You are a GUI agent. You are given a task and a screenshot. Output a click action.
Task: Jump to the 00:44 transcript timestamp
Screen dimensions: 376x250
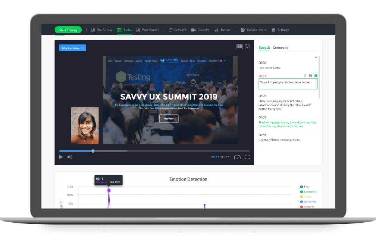pos(263,135)
